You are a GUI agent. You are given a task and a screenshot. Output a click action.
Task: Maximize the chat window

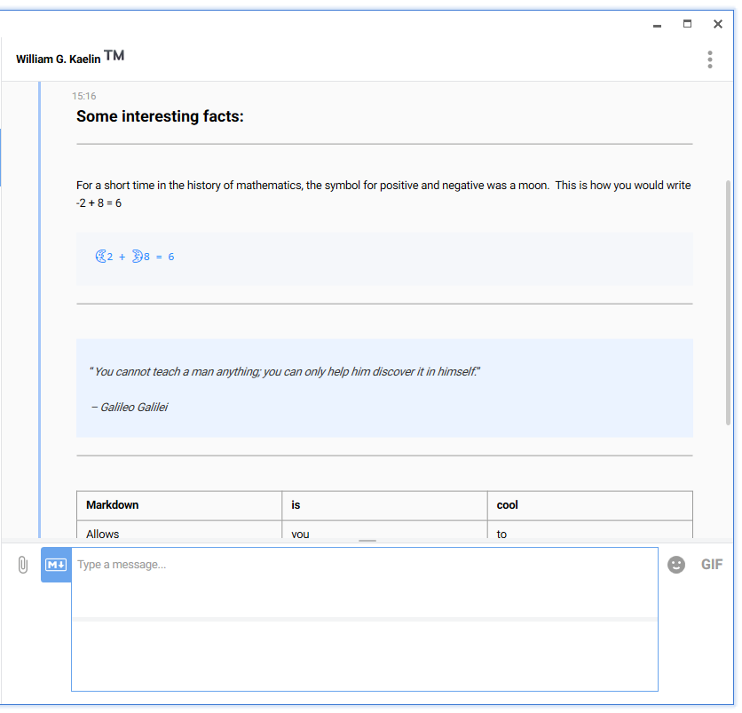click(x=687, y=24)
